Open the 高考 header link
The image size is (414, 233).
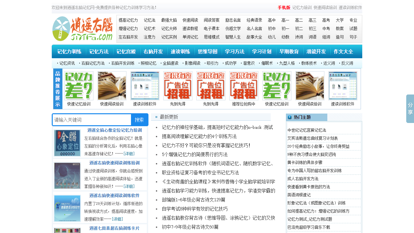point(326,20)
